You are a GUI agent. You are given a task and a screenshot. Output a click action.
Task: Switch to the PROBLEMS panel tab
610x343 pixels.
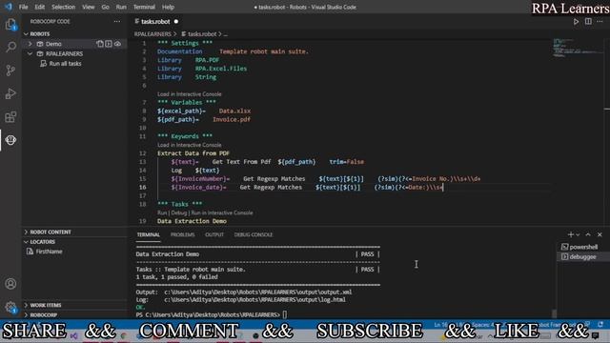click(182, 235)
